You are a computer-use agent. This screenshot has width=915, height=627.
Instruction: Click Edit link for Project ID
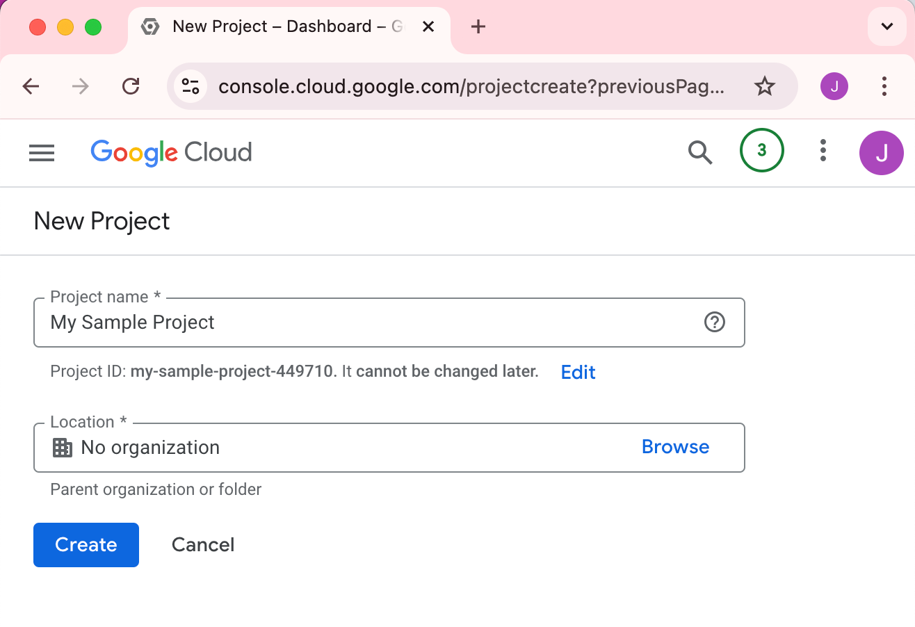point(578,372)
